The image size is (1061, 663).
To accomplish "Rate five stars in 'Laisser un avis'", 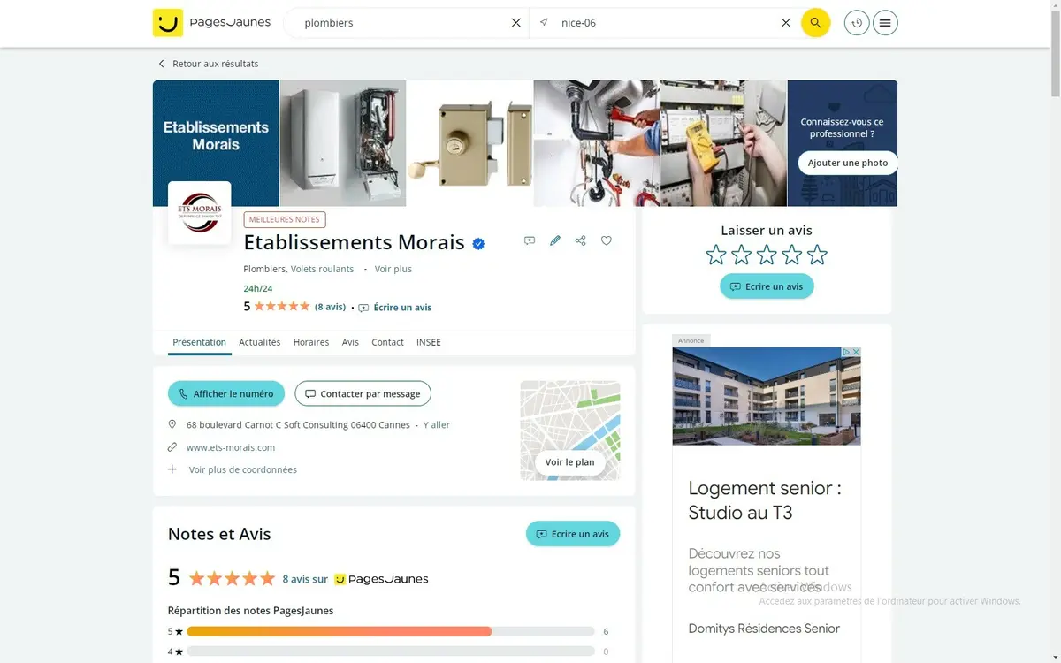I will click(x=817, y=255).
